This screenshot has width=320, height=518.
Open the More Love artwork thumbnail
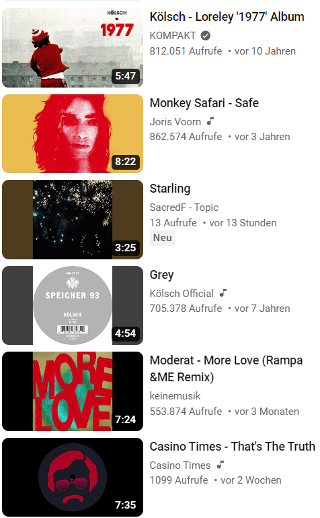73,391
